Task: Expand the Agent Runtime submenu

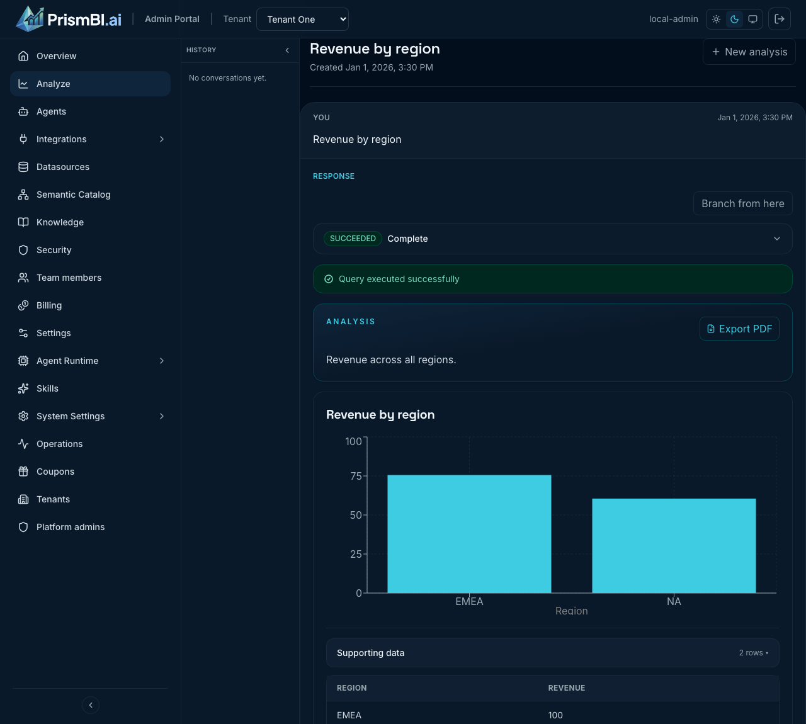Action: point(162,361)
